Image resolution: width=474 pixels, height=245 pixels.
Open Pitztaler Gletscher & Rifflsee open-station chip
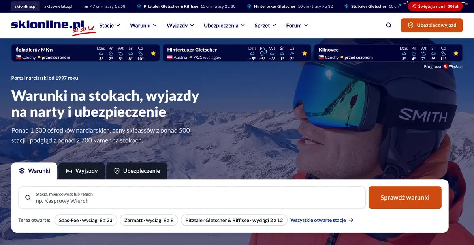(234, 220)
